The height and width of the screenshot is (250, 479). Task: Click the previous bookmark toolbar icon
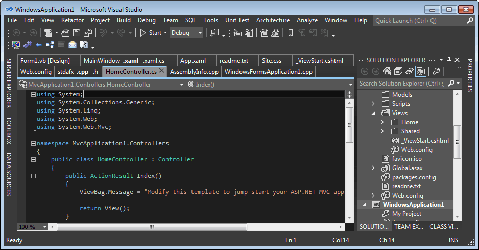pos(302,33)
